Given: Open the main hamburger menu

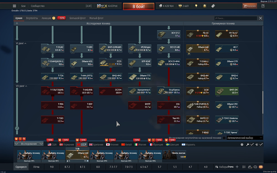Looking at the screenshot, I should (x=14, y=6).
